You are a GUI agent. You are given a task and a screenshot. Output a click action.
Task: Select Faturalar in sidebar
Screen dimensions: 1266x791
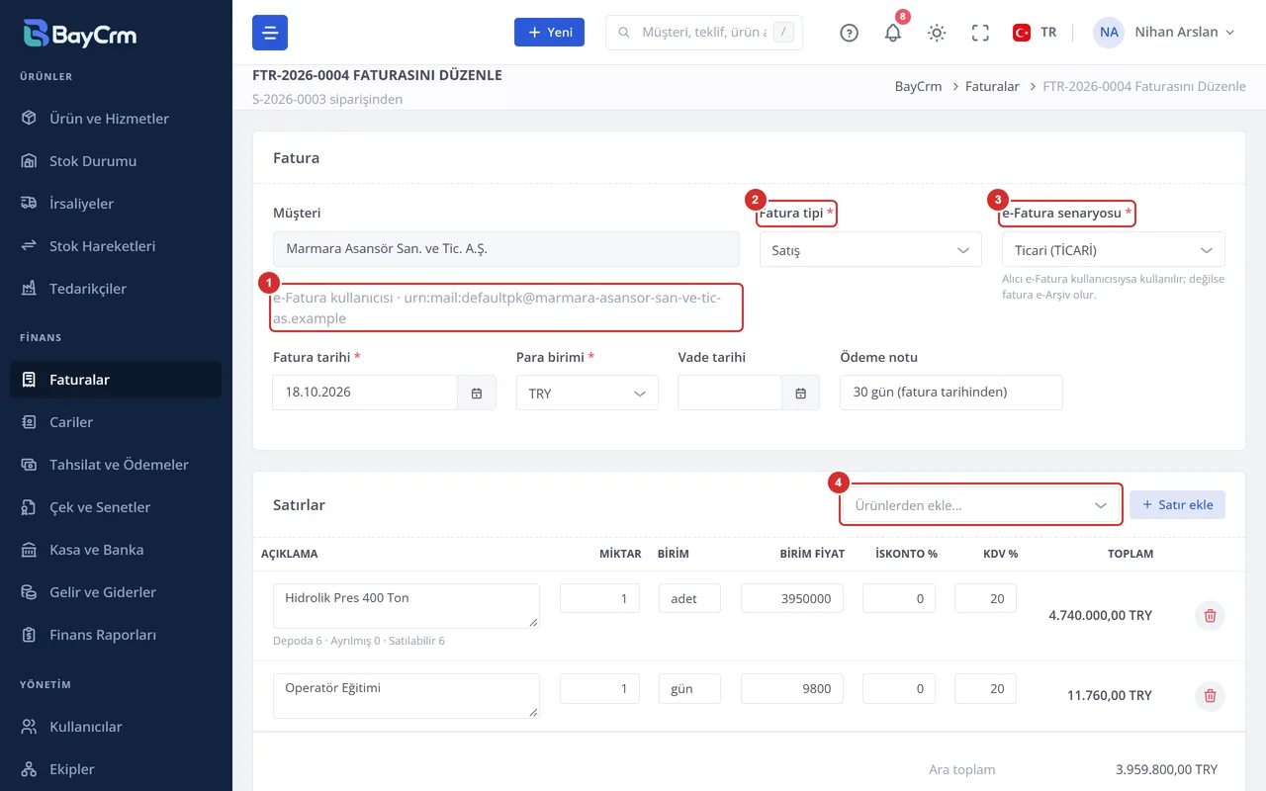(116, 380)
